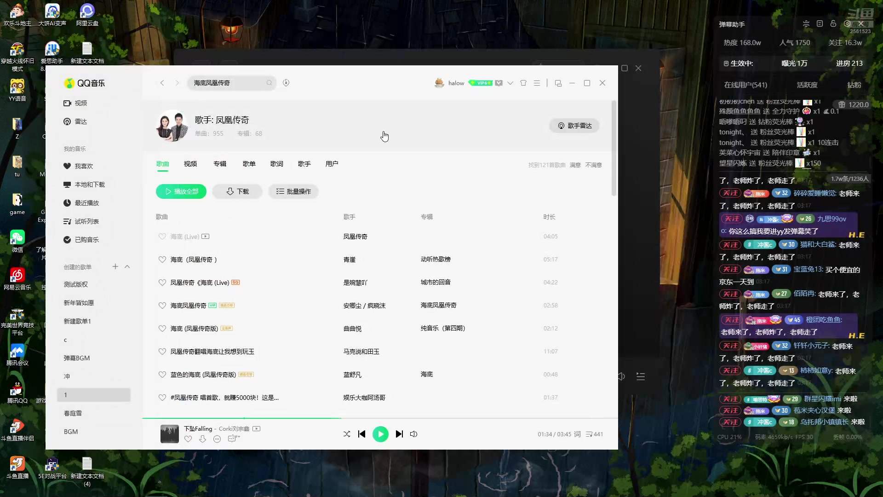This screenshot has width=883, height=497.
Task: Click the 下载 button
Action: (x=237, y=191)
